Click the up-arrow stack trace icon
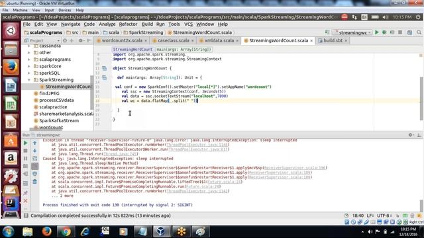424x238 pixels. (34, 143)
